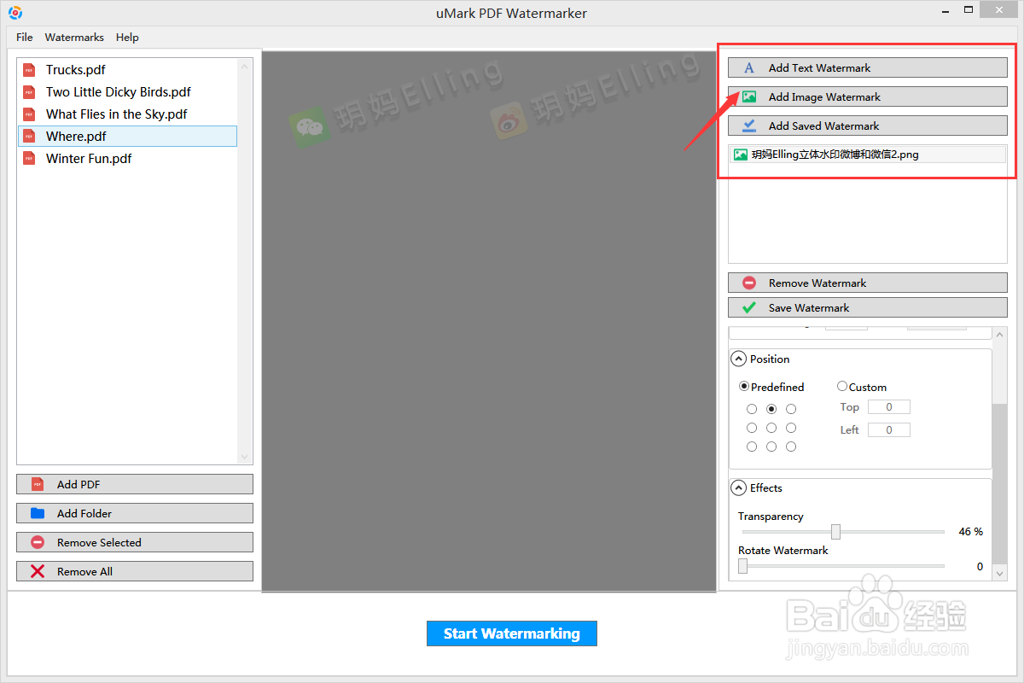Click the blue folder icon on Add Folder
Image resolution: width=1024 pixels, height=683 pixels.
click(x=38, y=513)
